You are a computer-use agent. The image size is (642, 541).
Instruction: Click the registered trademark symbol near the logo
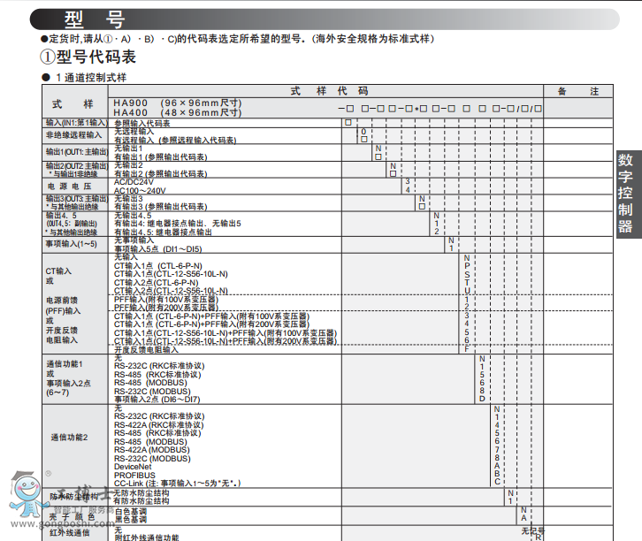[x=48, y=474]
